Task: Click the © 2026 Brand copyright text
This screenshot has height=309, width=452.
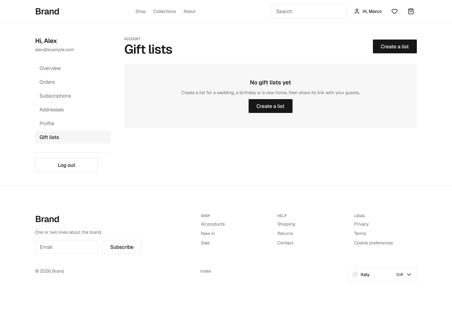Action: (x=50, y=271)
